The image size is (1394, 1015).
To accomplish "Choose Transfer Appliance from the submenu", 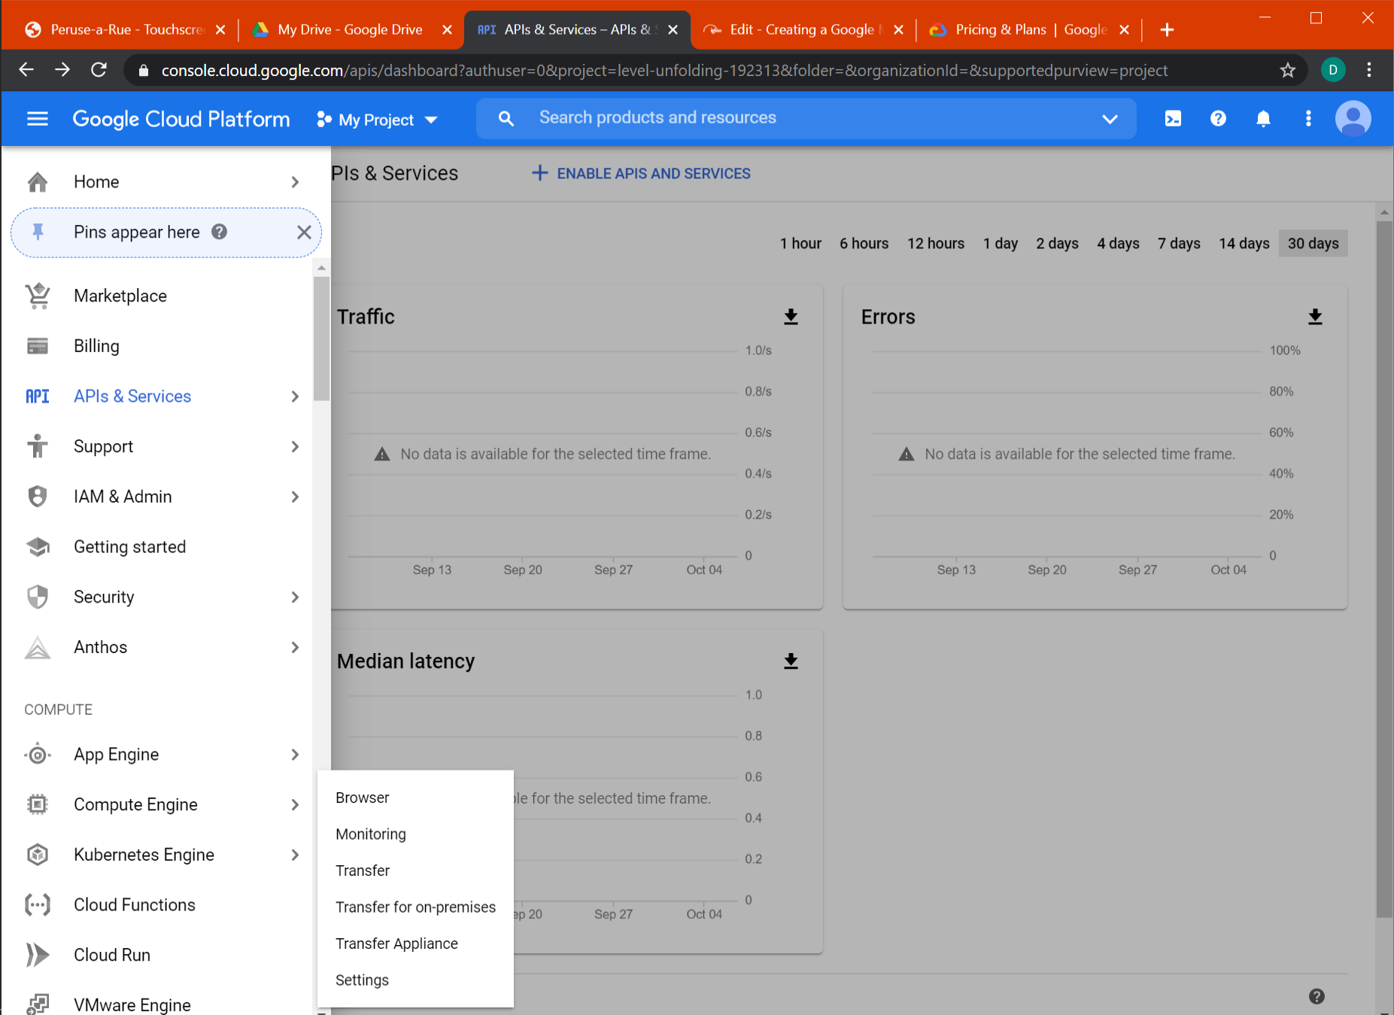I will coord(396,944).
